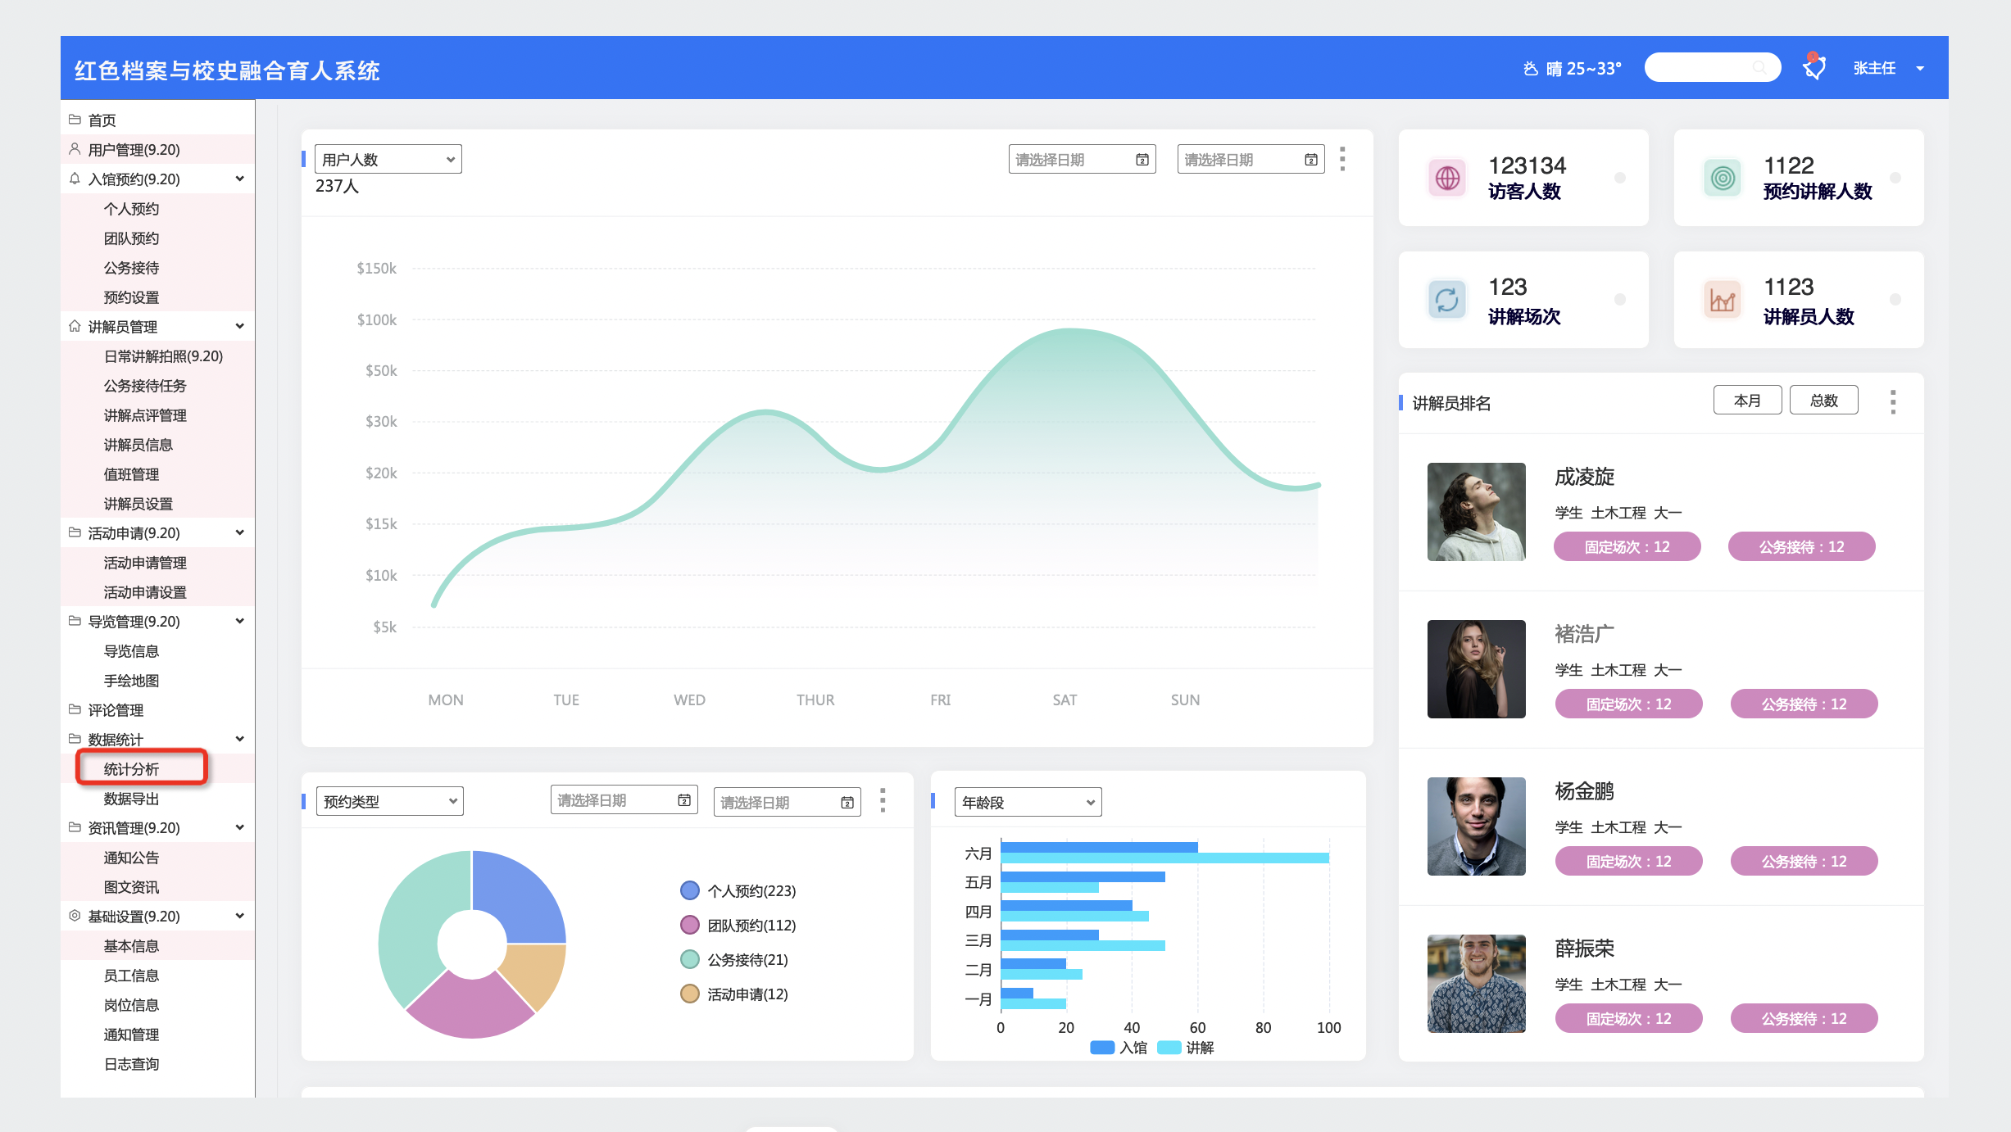Open the 用户人数 dropdown
Screen dimensions: 2011x1132
click(388, 160)
